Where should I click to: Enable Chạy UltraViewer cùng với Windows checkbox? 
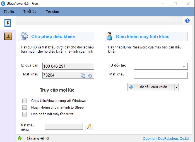pyautogui.click(x=25, y=101)
